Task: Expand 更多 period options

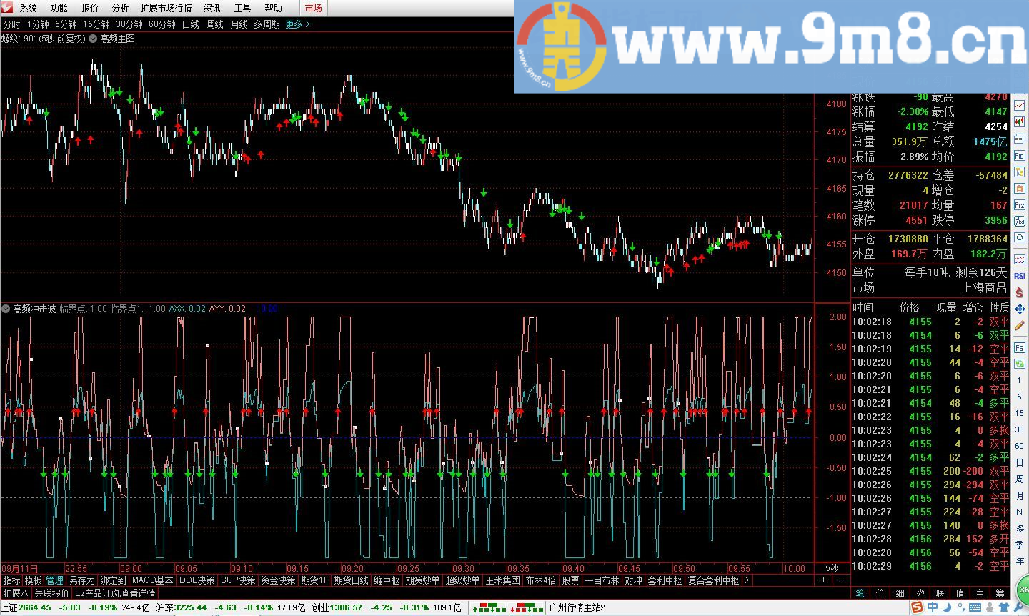Action: coord(297,24)
